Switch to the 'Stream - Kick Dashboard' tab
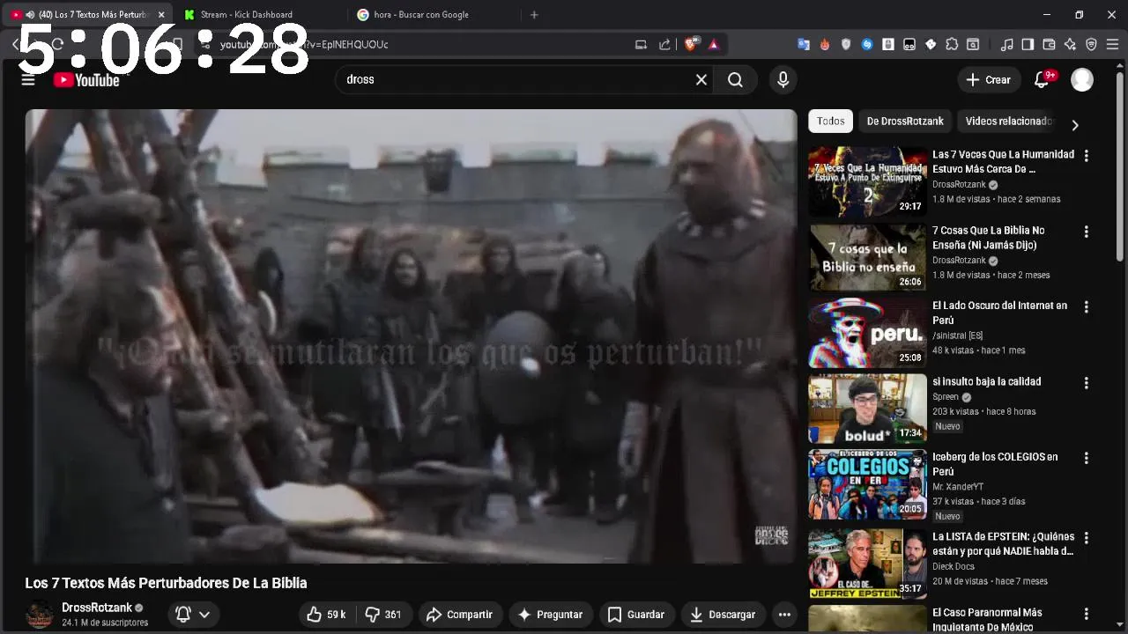 247,15
